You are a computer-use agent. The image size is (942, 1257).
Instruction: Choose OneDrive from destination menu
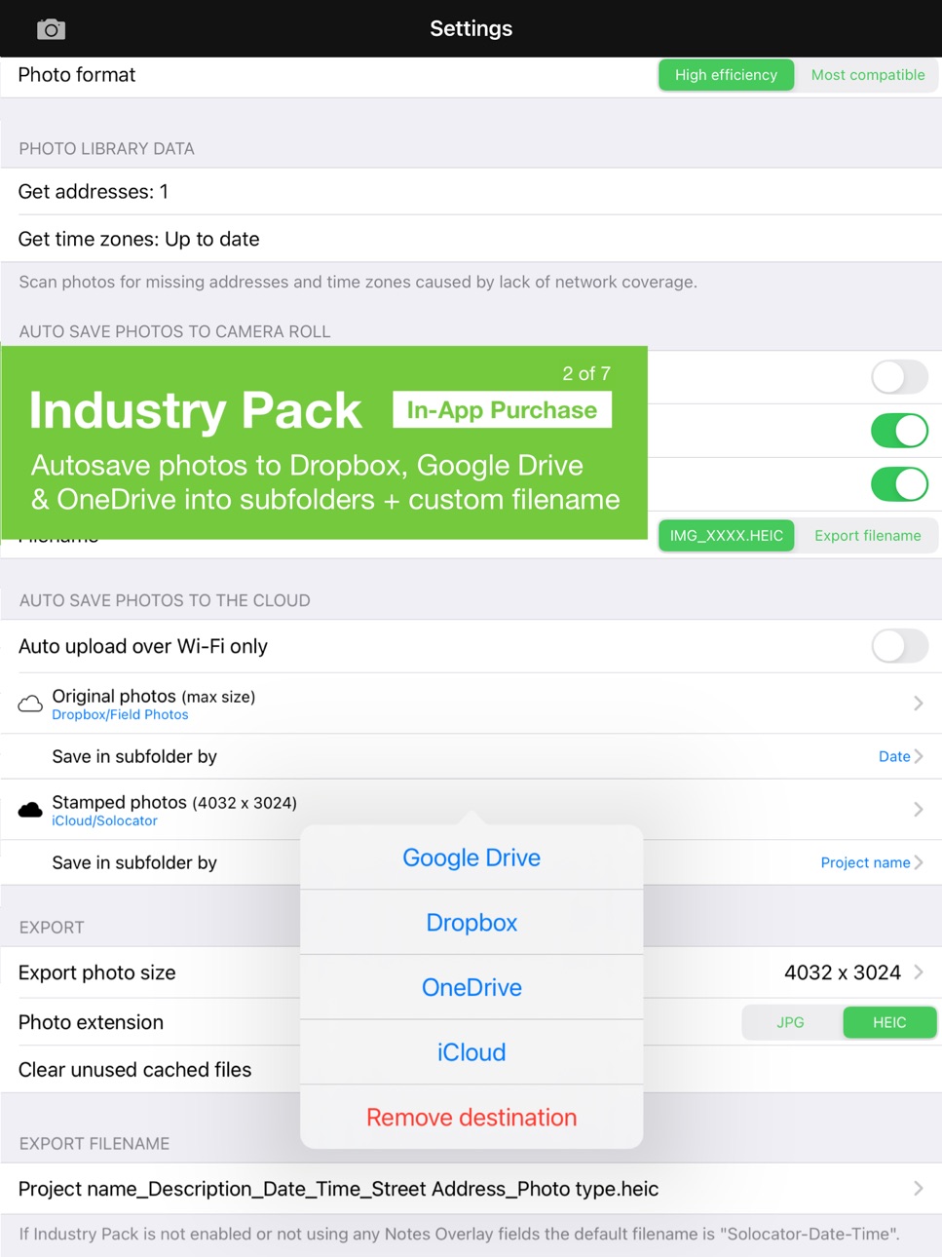point(471,987)
